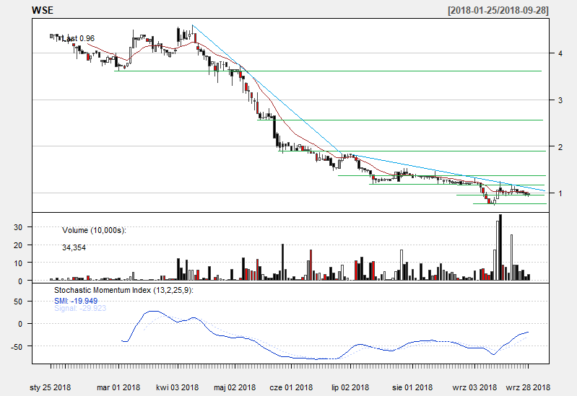Click the sty 25 2018 date label
The width and height of the screenshot is (577, 396).
click(50, 387)
